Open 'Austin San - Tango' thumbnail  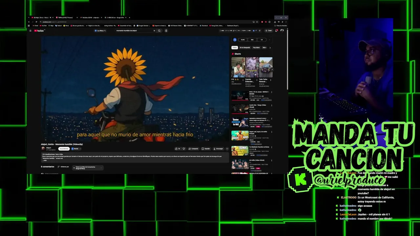point(240,109)
